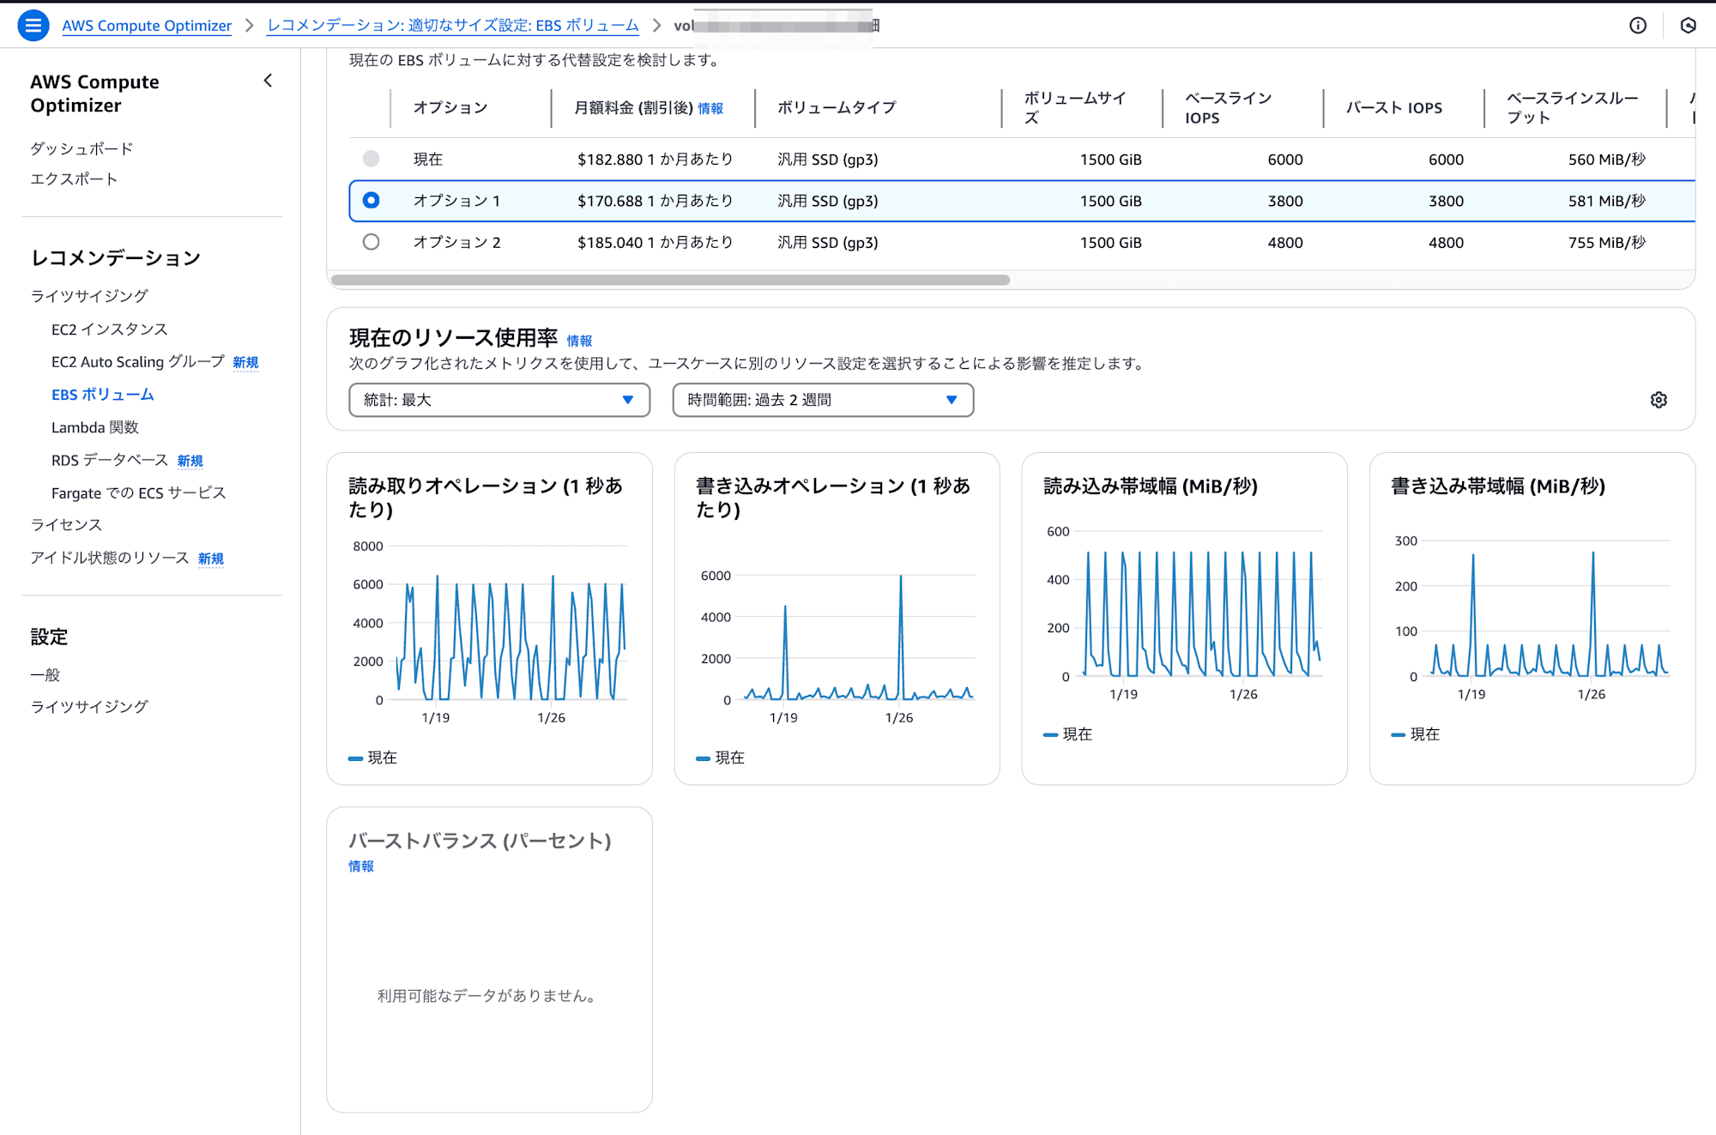Open EBS ボリューム sidebar item

click(102, 395)
